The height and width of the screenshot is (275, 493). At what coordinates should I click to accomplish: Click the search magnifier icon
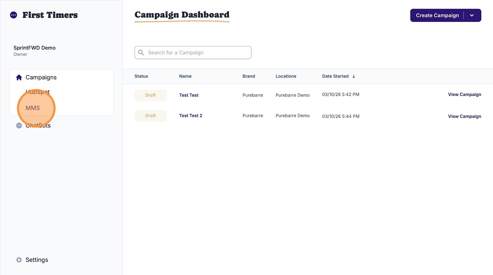[x=141, y=53]
